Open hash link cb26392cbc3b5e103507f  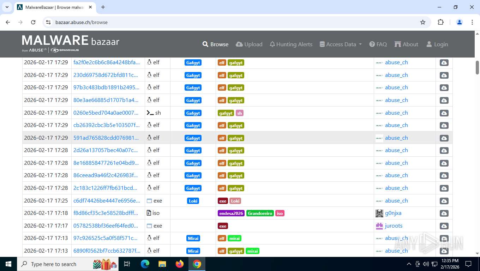coord(106,125)
